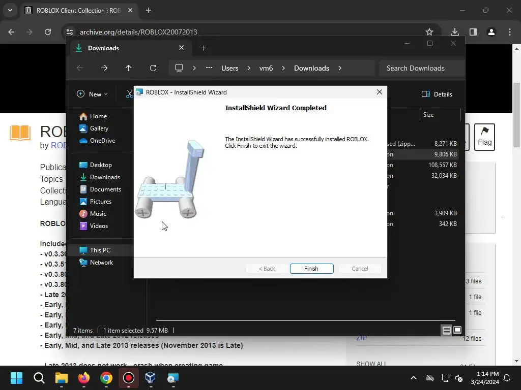521x390 pixels.
Task: Click the PC icon in Explorer address bar
Action: click(179, 68)
